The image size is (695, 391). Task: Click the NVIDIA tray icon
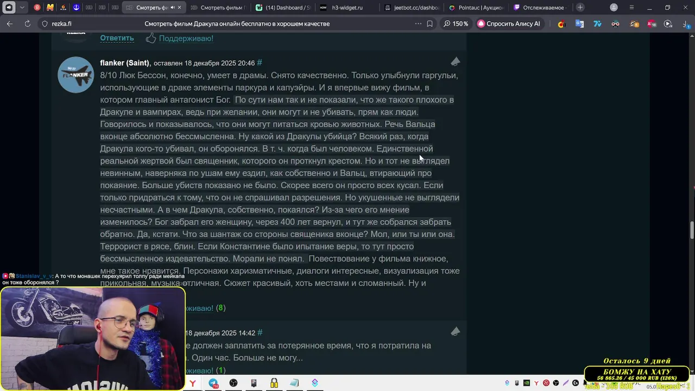pos(527,383)
